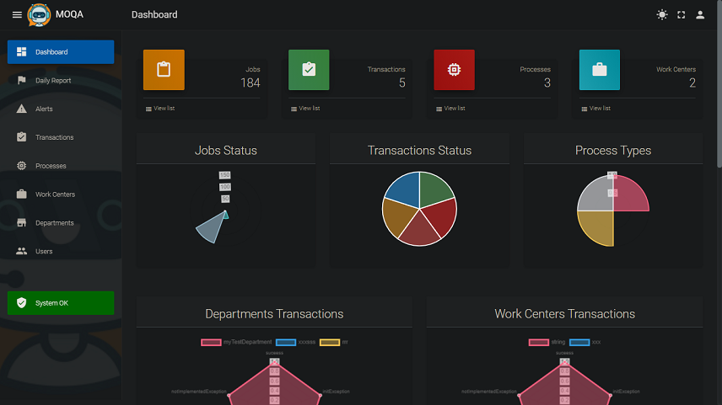The image size is (722, 405).
Task: Click the Work Centers briefcase sidebar icon
Action: coord(22,195)
